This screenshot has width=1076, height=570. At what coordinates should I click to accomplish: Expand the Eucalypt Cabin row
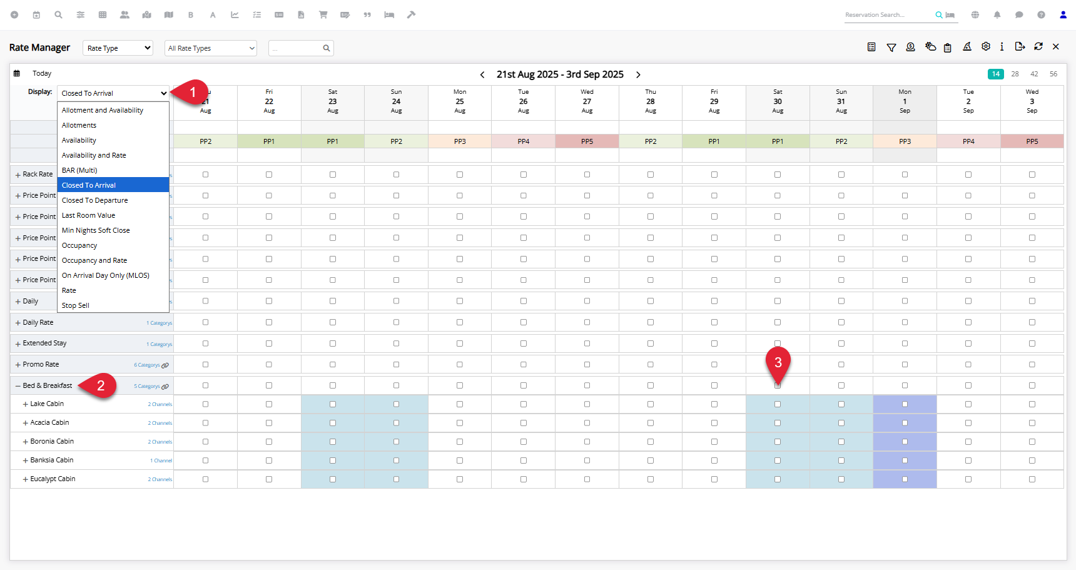pyautogui.click(x=26, y=479)
